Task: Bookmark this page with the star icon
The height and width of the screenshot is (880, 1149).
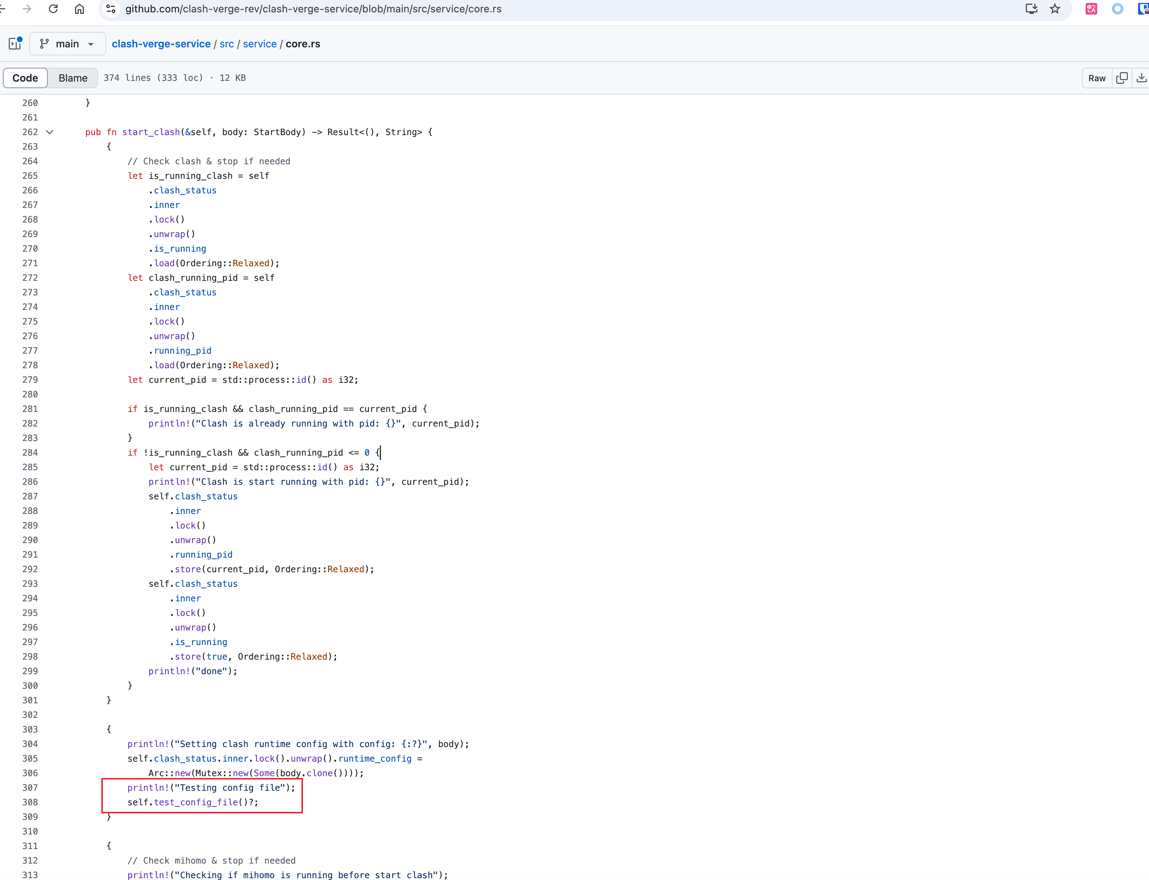Action: pyautogui.click(x=1055, y=9)
